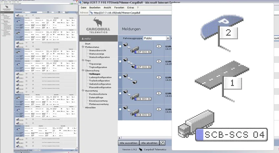Image resolution: width=279 pixels, height=153 pixels.
Task: Collapse the Trips tree node
Action: (83, 60)
